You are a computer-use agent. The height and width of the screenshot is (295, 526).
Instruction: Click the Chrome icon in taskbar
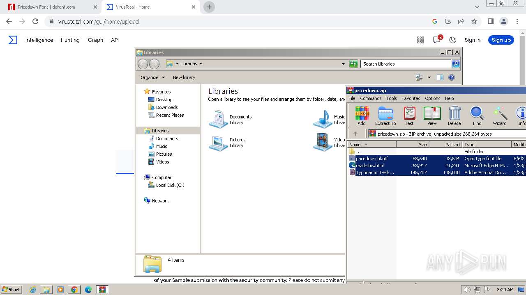click(x=74, y=290)
